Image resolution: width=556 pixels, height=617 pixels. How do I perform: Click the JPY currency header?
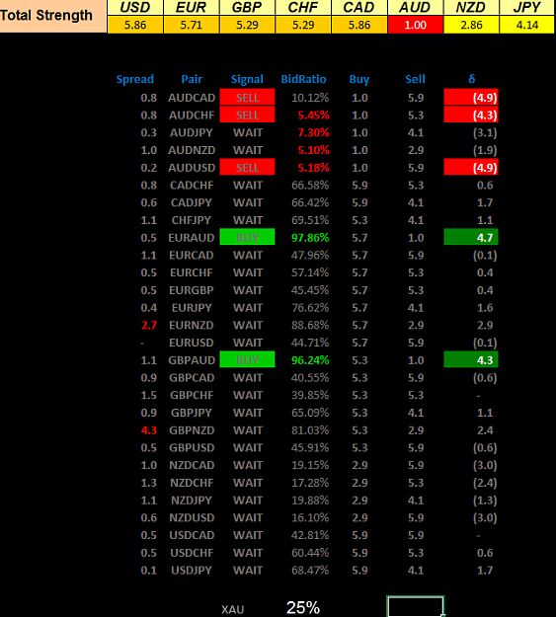point(527,8)
